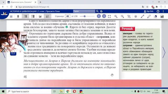Click the magnifier search icon in header
The width and height of the screenshot is (168, 94).
(x=97, y=11)
